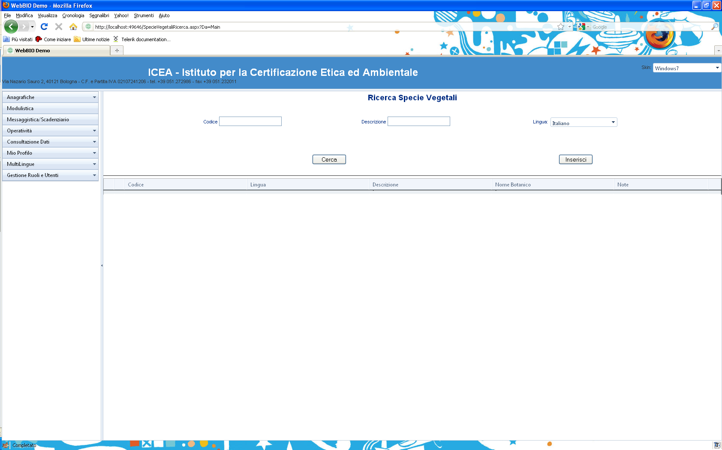This screenshot has width=722, height=450.
Task: Open the Skin Windows7 dropdown
Action: pyautogui.click(x=687, y=68)
